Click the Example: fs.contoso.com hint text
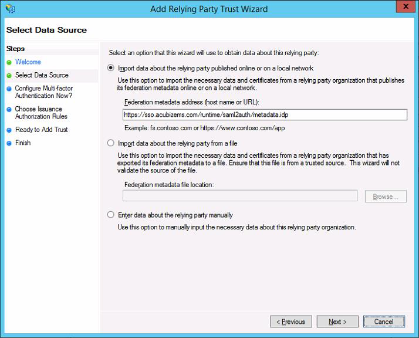Viewport: 419px width, 338px height. click(204, 128)
